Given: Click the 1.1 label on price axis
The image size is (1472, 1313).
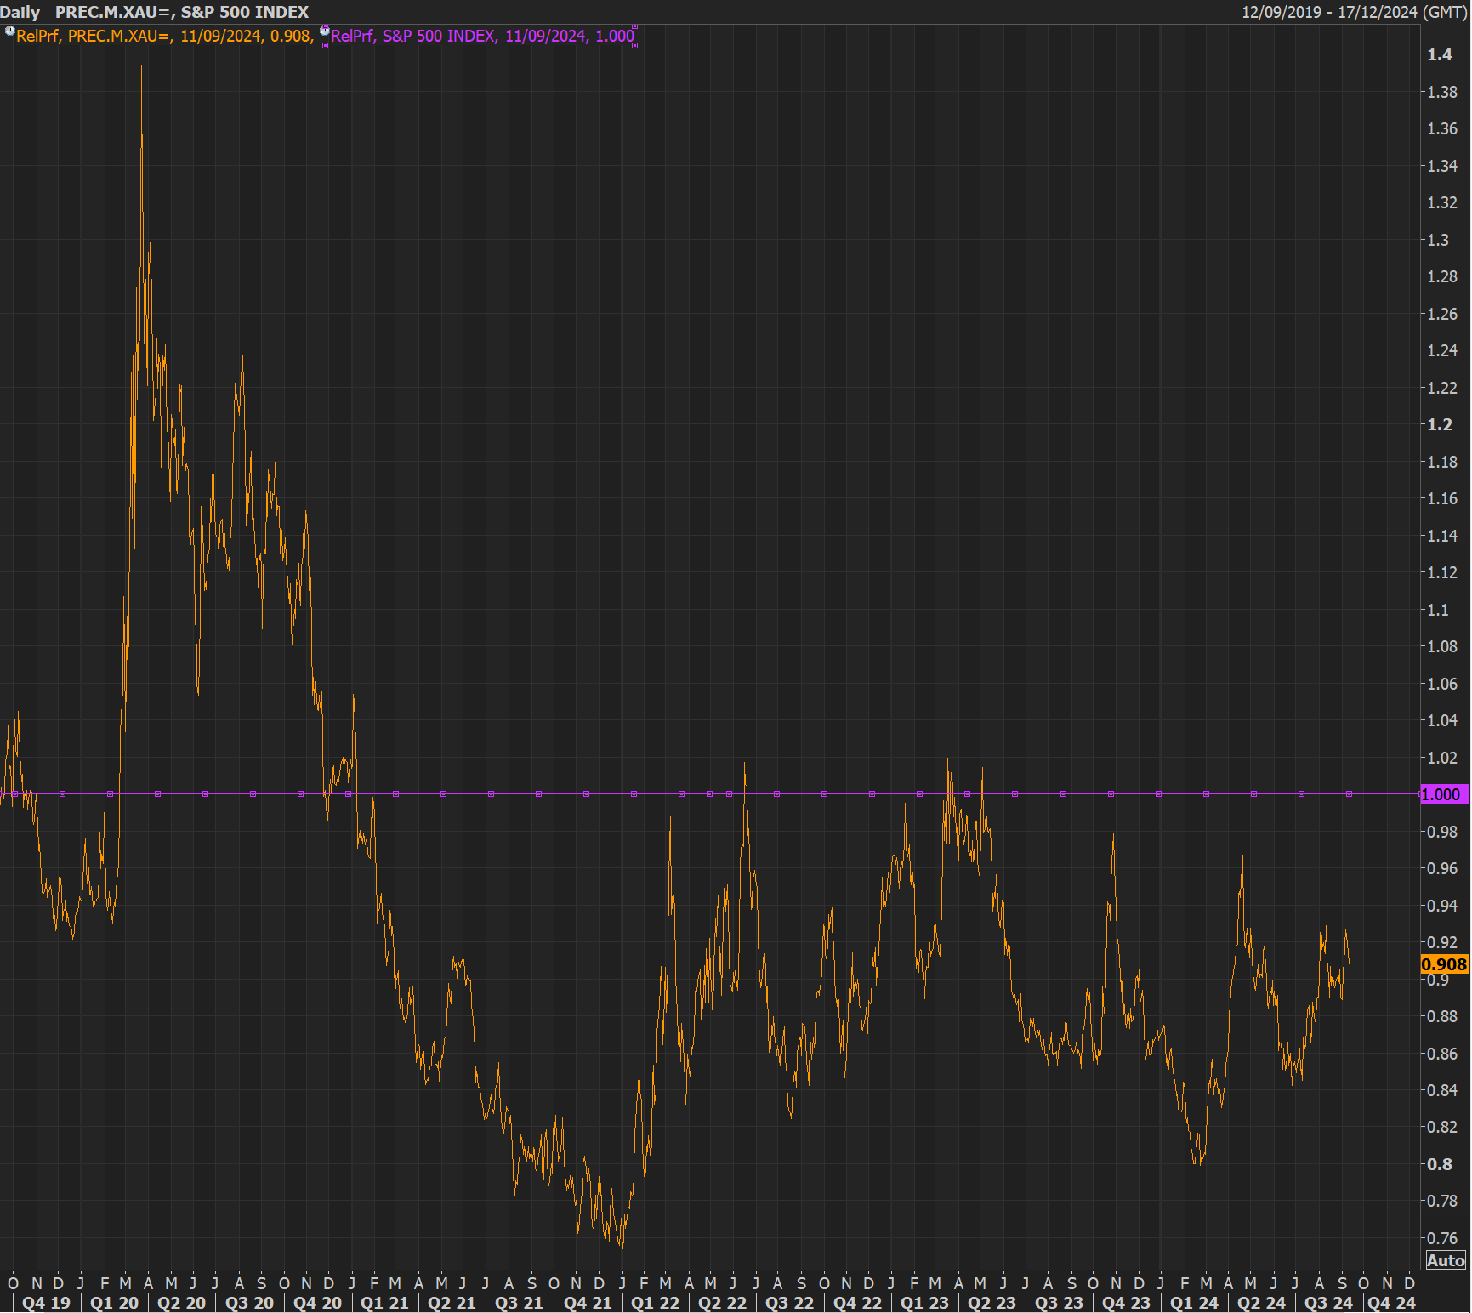Looking at the screenshot, I should [x=1438, y=610].
